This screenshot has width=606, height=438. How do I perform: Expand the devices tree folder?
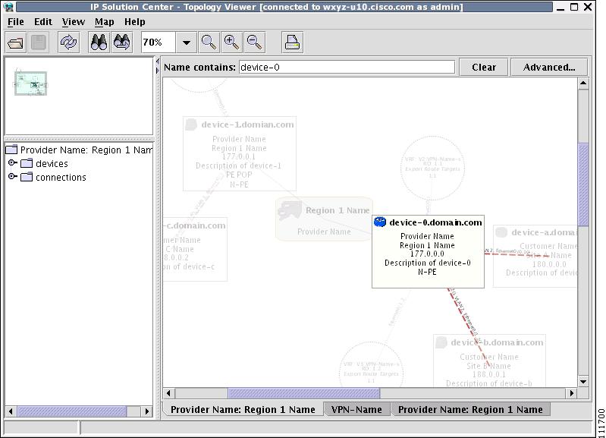[13, 163]
